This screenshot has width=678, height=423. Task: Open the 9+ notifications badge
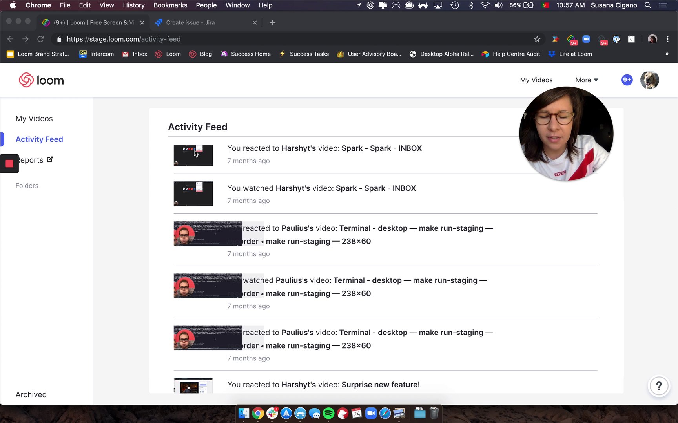click(x=627, y=80)
